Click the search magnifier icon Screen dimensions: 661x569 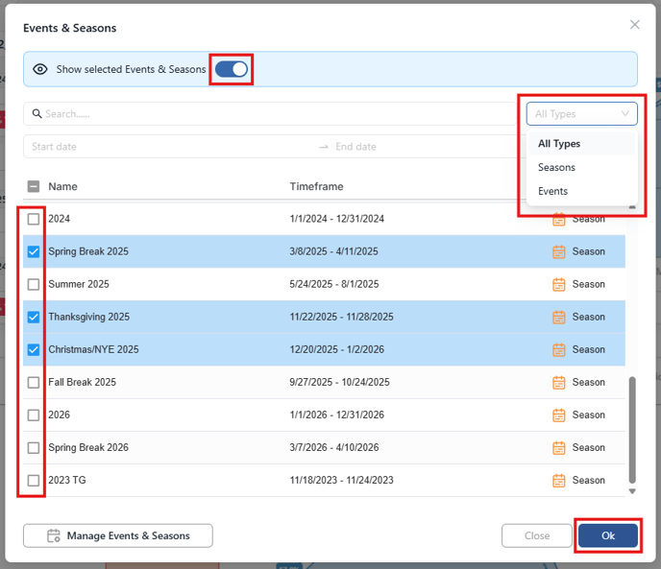tap(37, 114)
